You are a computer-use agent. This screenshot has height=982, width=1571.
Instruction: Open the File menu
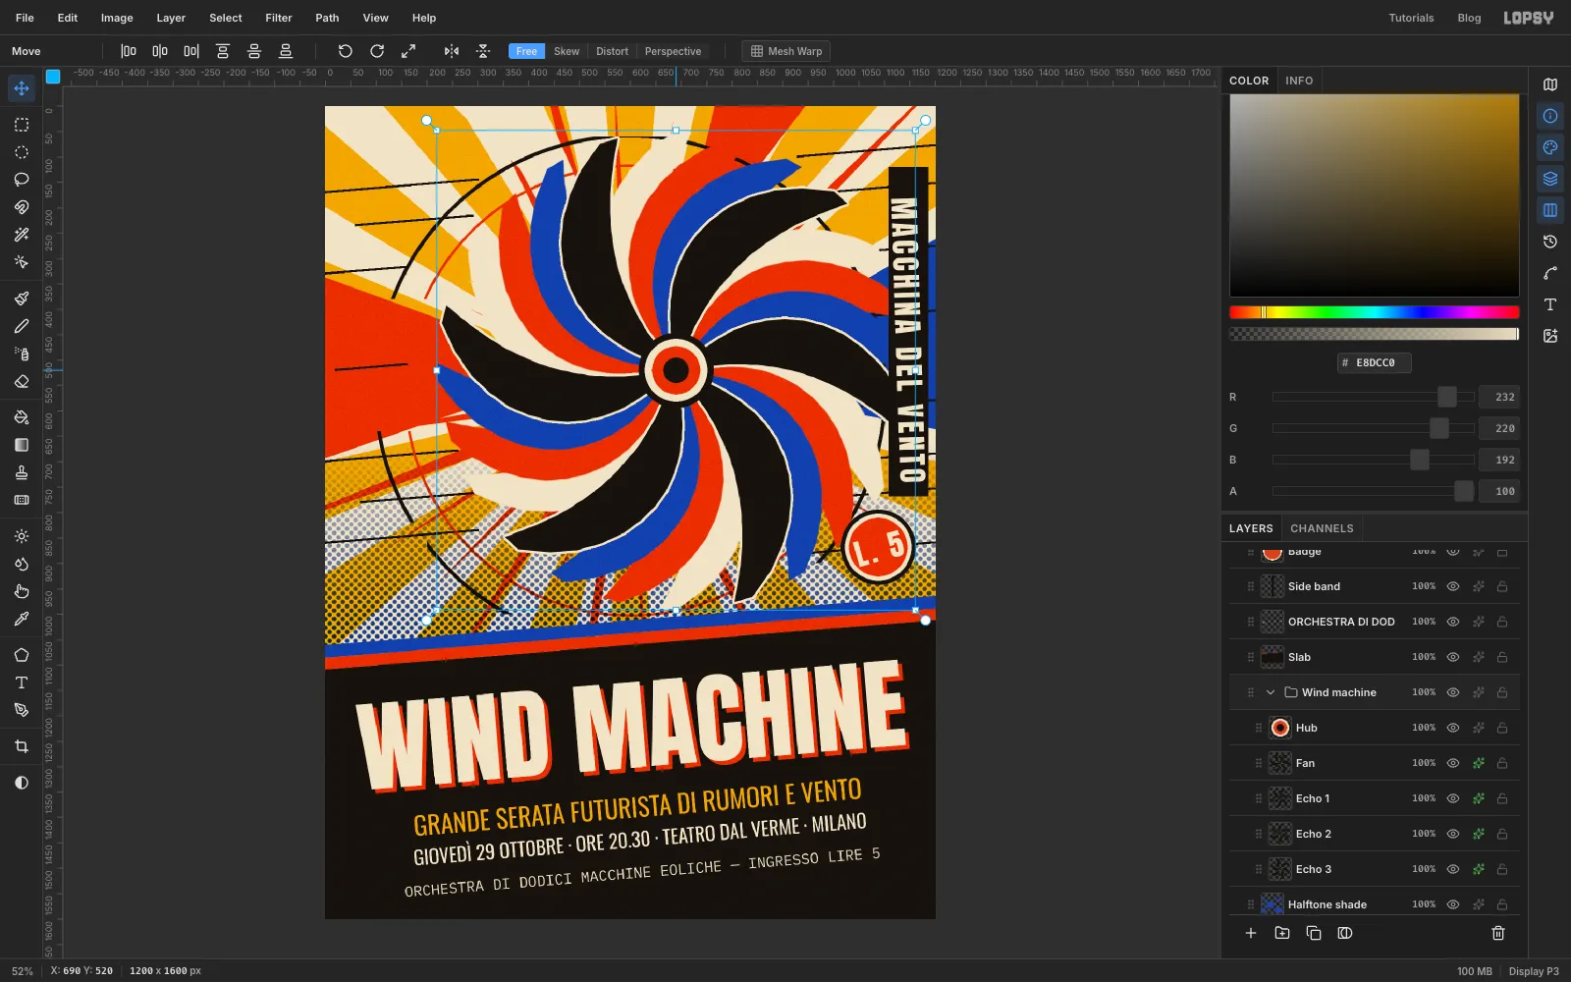(x=25, y=18)
